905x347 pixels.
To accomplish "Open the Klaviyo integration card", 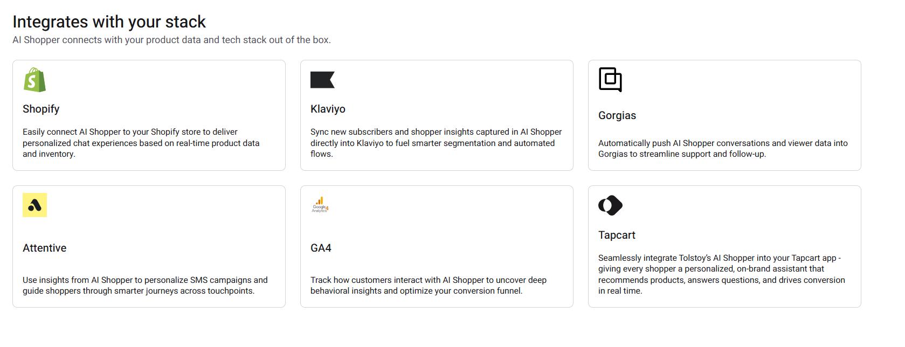I will (x=437, y=115).
